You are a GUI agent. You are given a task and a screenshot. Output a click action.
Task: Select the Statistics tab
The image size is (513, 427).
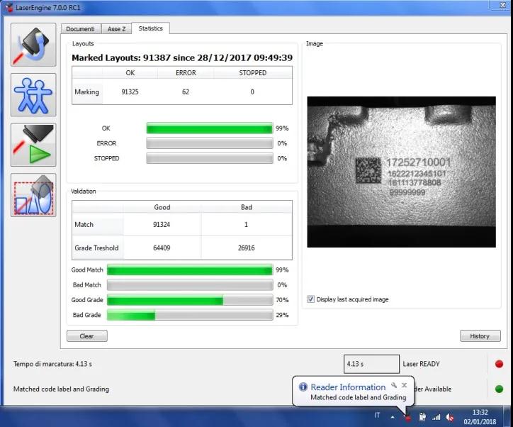click(150, 28)
